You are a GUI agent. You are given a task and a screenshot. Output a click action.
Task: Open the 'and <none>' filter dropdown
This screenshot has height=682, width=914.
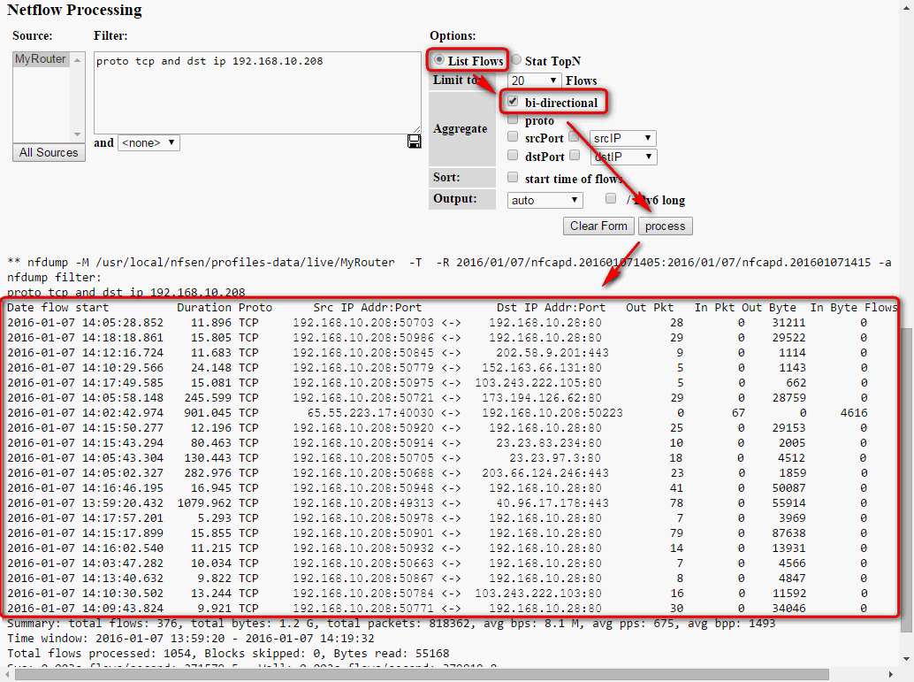pos(149,142)
